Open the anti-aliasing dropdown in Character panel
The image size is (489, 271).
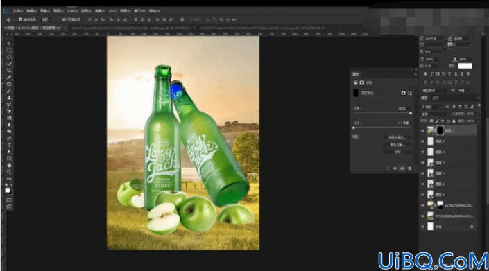point(465,90)
